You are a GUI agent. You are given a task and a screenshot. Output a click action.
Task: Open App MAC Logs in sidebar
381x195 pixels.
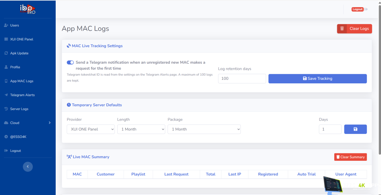point(22,81)
